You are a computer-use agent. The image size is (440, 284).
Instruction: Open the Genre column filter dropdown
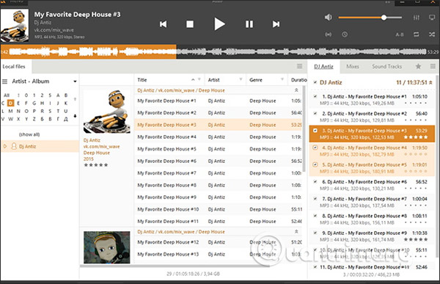[282, 80]
